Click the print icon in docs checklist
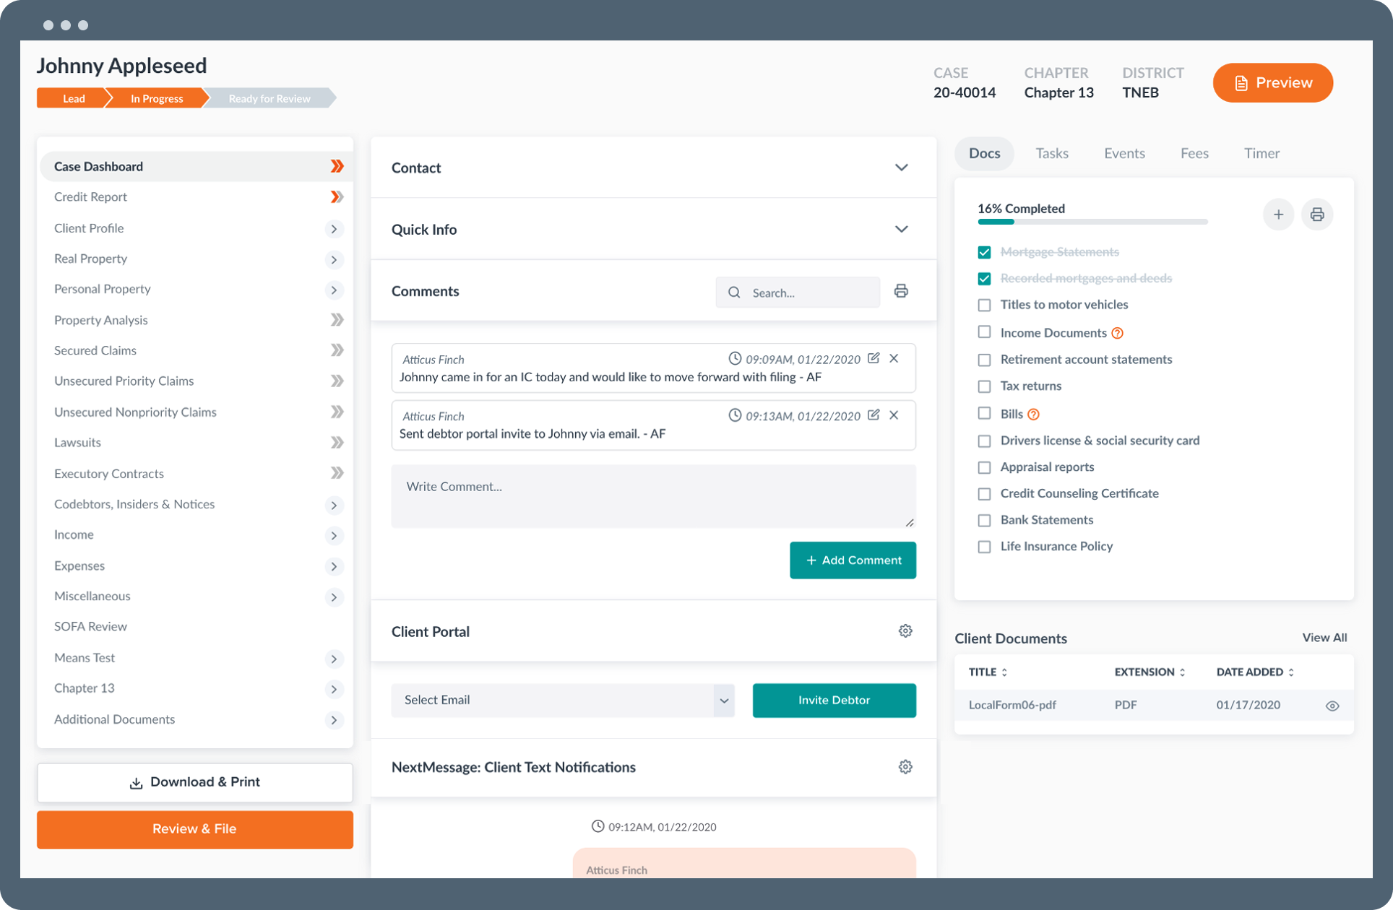The width and height of the screenshot is (1393, 910). [x=1318, y=213]
